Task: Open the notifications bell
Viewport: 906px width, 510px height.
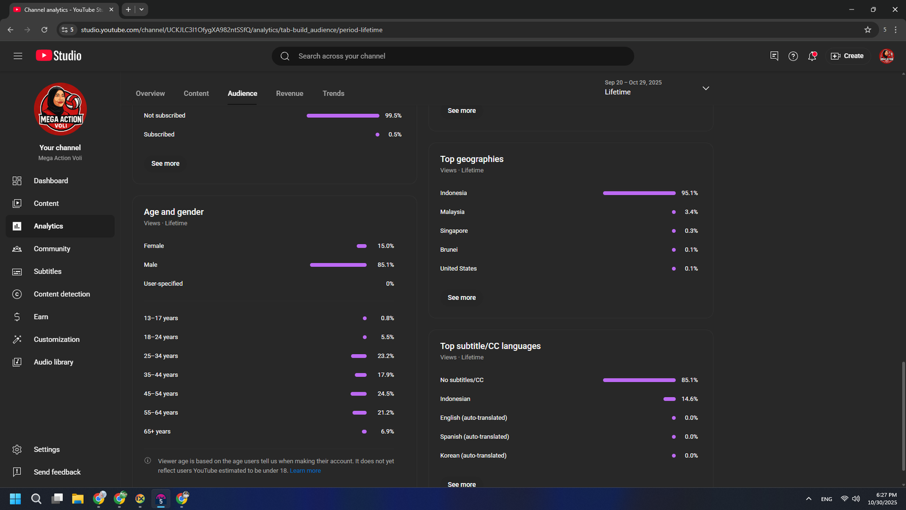Action: click(x=812, y=56)
